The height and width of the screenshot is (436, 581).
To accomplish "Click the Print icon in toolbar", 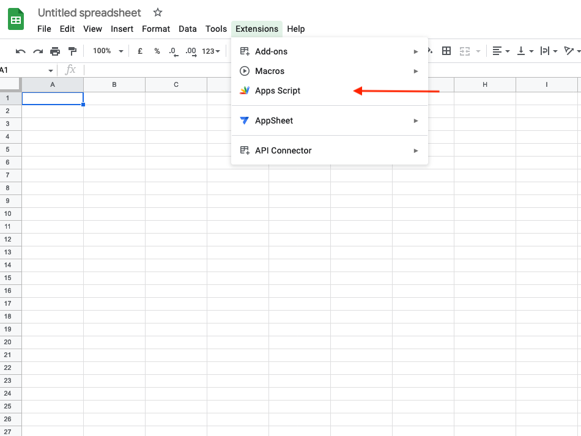I will coord(55,51).
